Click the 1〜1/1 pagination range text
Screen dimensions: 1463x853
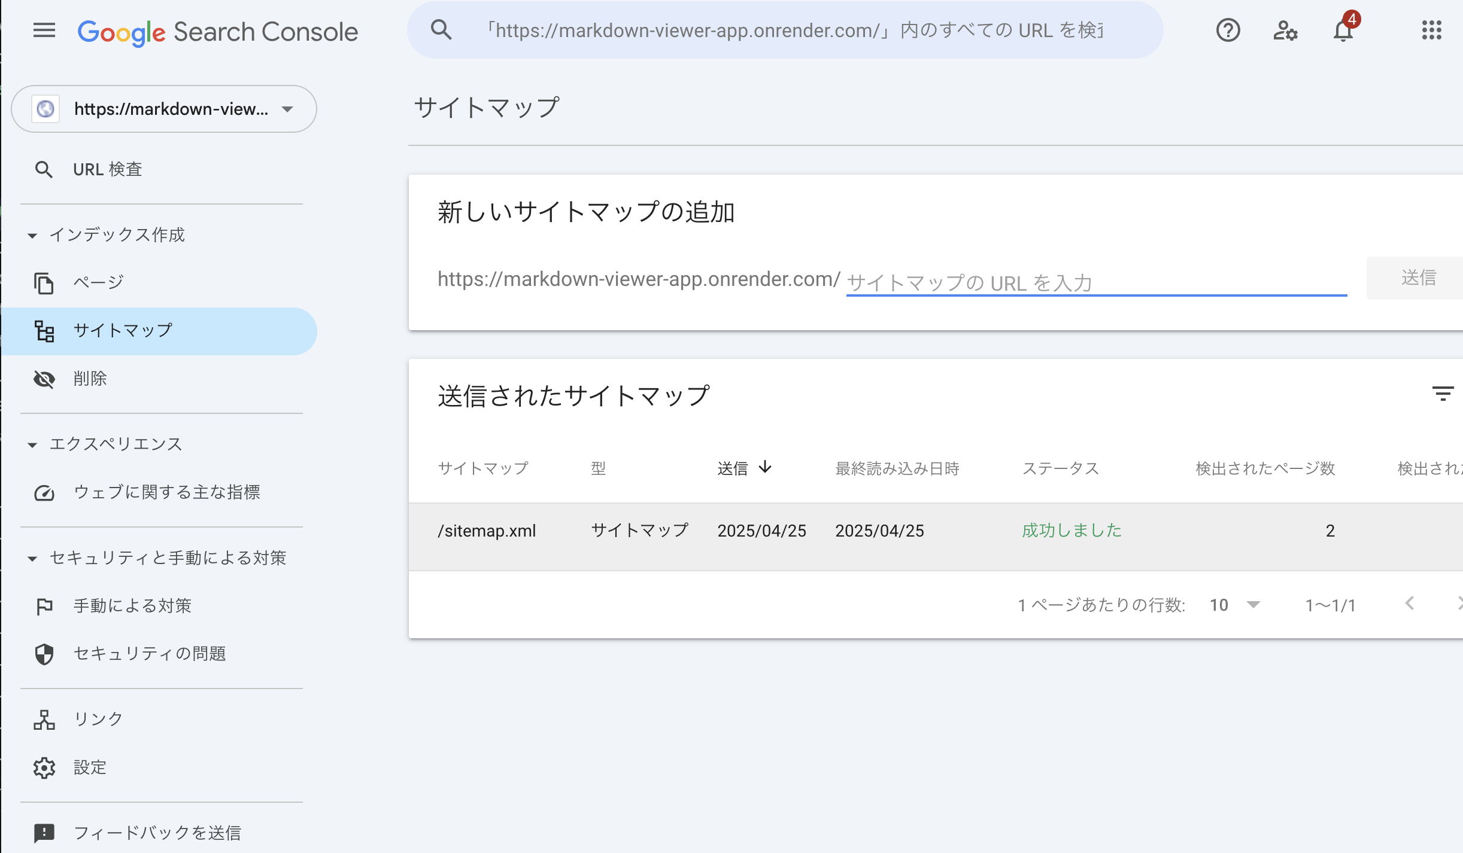click(x=1330, y=605)
